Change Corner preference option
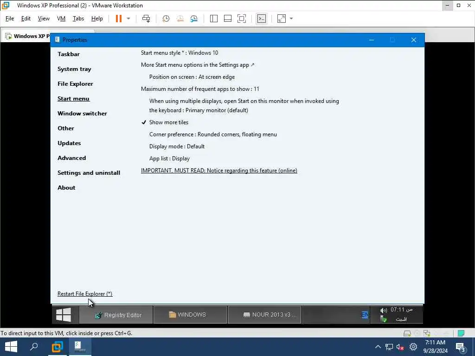The image size is (475, 356). pos(213,134)
